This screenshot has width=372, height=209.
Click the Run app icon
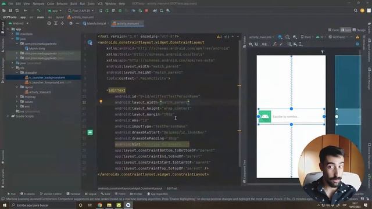tap(101, 10)
